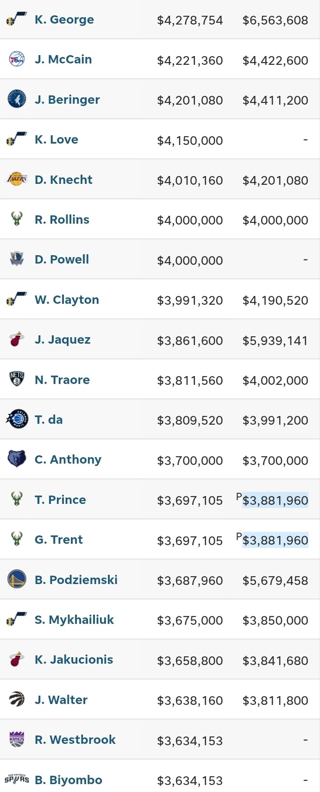Click the Nets logo beside N. Traore
The image size is (320, 792).
pyautogui.click(x=17, y=379)
